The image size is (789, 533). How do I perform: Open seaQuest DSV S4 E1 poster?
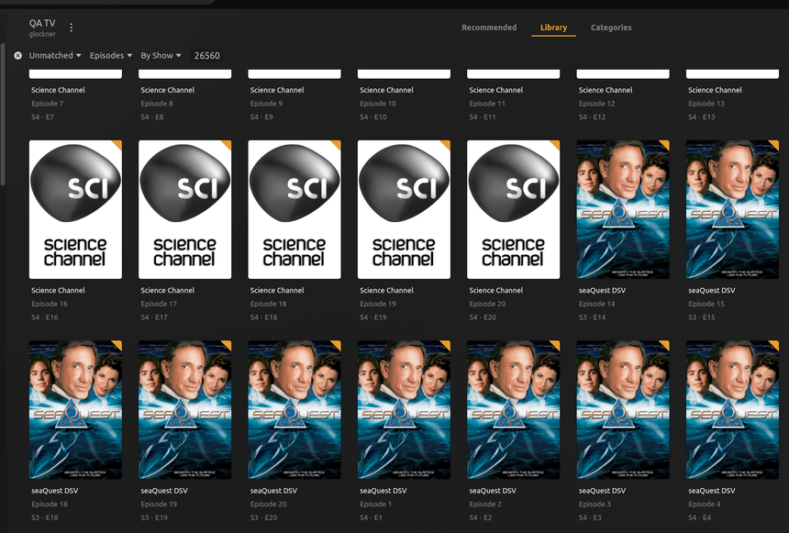(x=404, y=410)
